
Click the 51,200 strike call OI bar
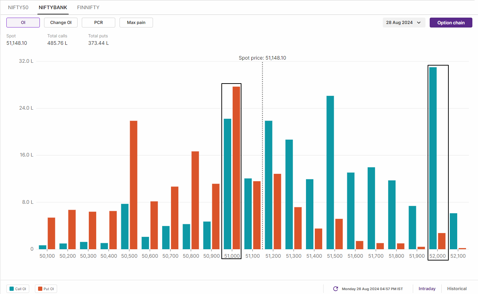[x=269, y=185]
